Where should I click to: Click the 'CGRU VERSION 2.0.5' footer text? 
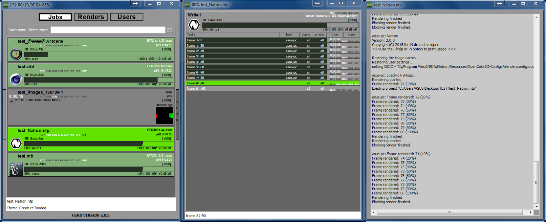pyautogui.click(x=91, y=216)
